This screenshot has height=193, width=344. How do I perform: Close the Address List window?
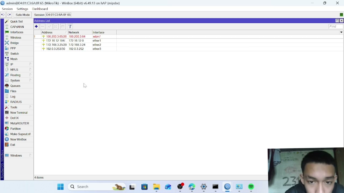pyautogui.click(x=342, y=21)
